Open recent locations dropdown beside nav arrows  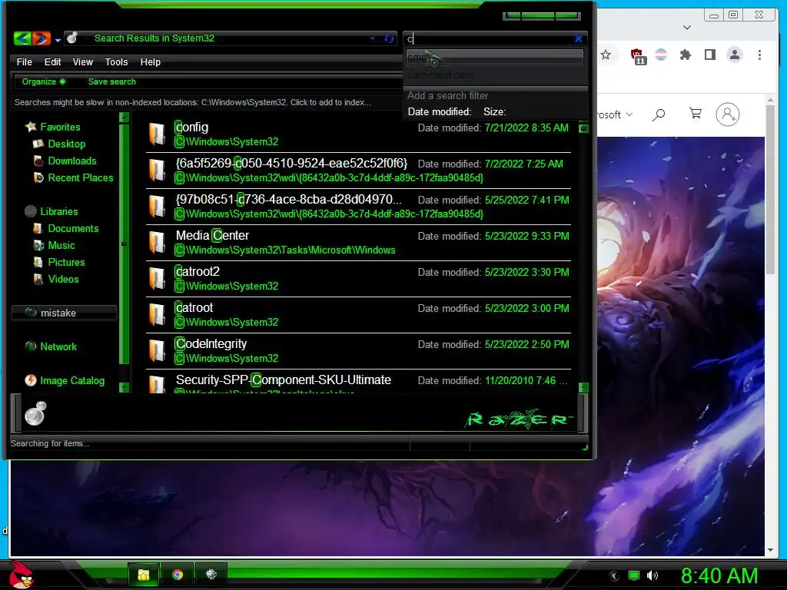(x=58, y=40)
